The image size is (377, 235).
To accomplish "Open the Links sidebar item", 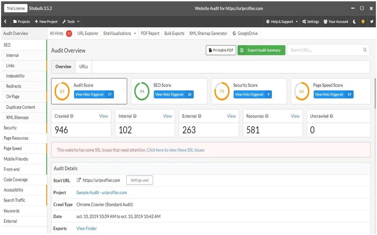I will (x=24, y=66).
